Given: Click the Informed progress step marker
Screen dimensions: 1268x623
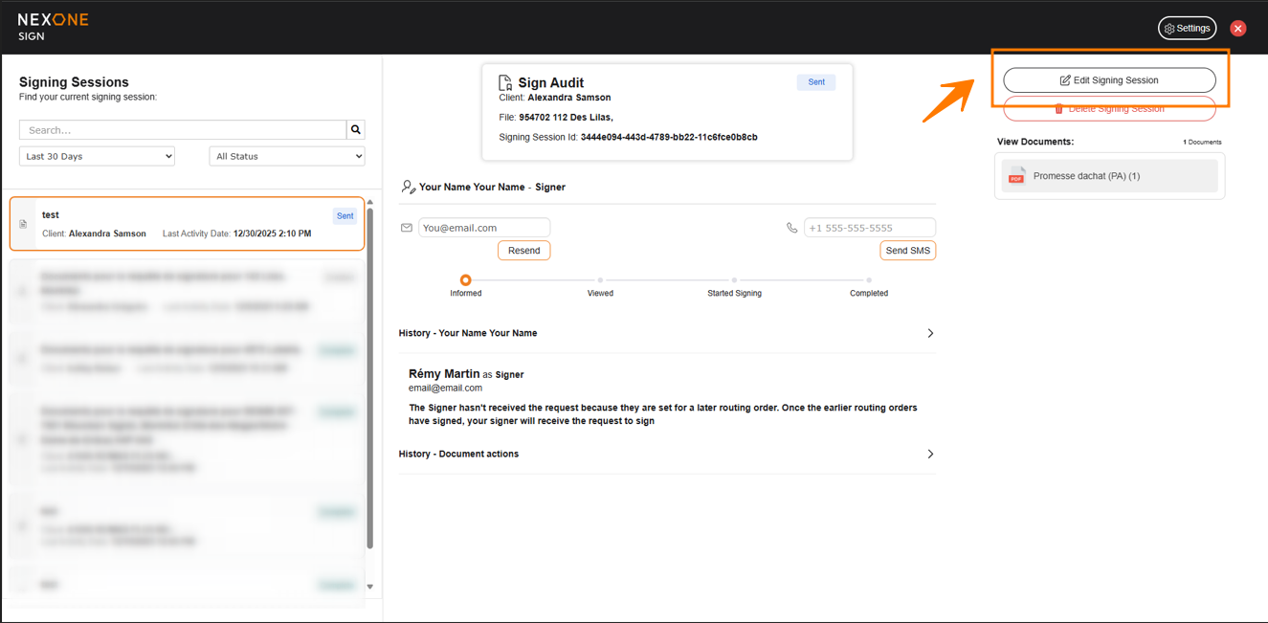Looking at the screenshot, I should 465,280.
